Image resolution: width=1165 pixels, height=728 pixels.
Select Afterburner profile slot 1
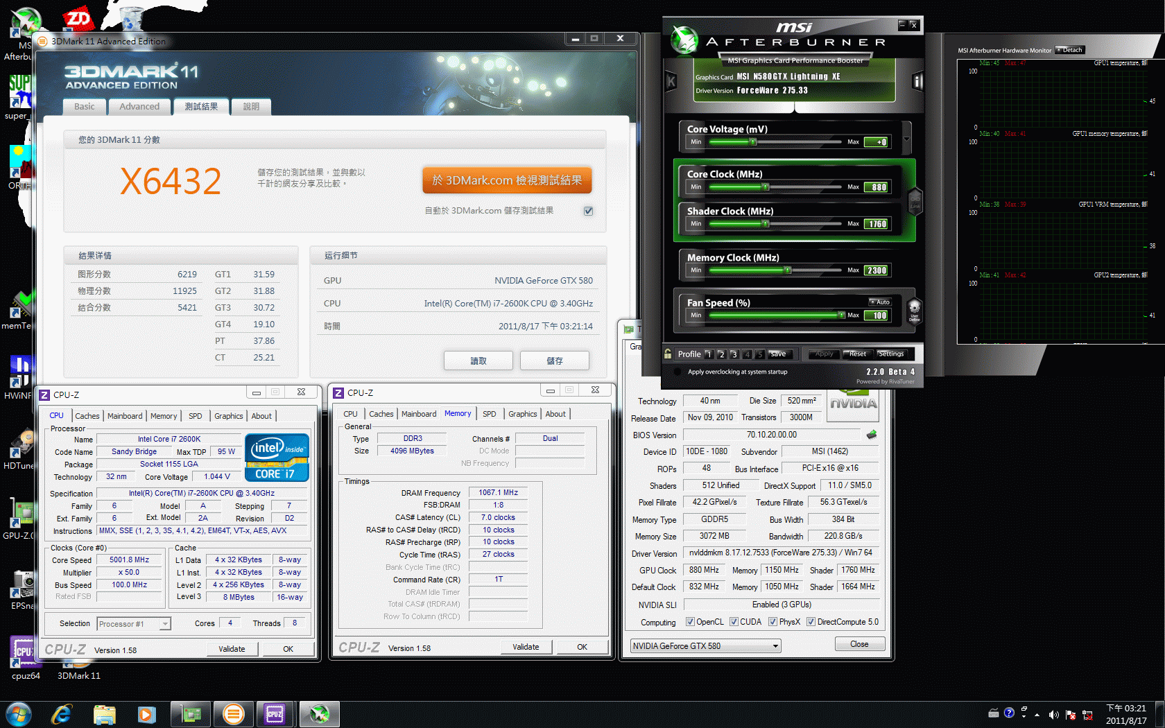(x=708, y=354)
